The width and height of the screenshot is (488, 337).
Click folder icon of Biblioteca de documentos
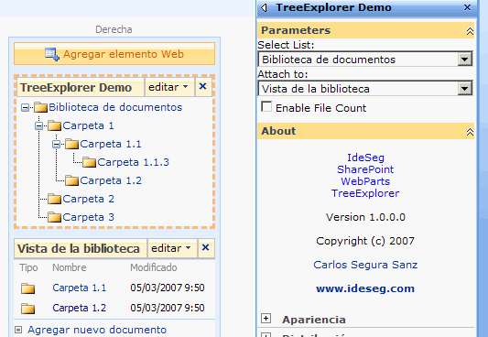pyautogui.click(x=41, y=107)
